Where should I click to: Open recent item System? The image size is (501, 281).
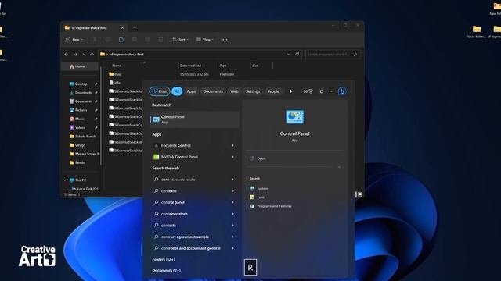tap(262, 189)
